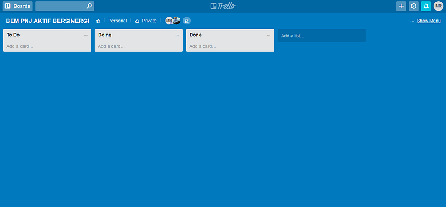Open notifications bell icon
Viewport: 446px width, 207px height.
(426, 6)
